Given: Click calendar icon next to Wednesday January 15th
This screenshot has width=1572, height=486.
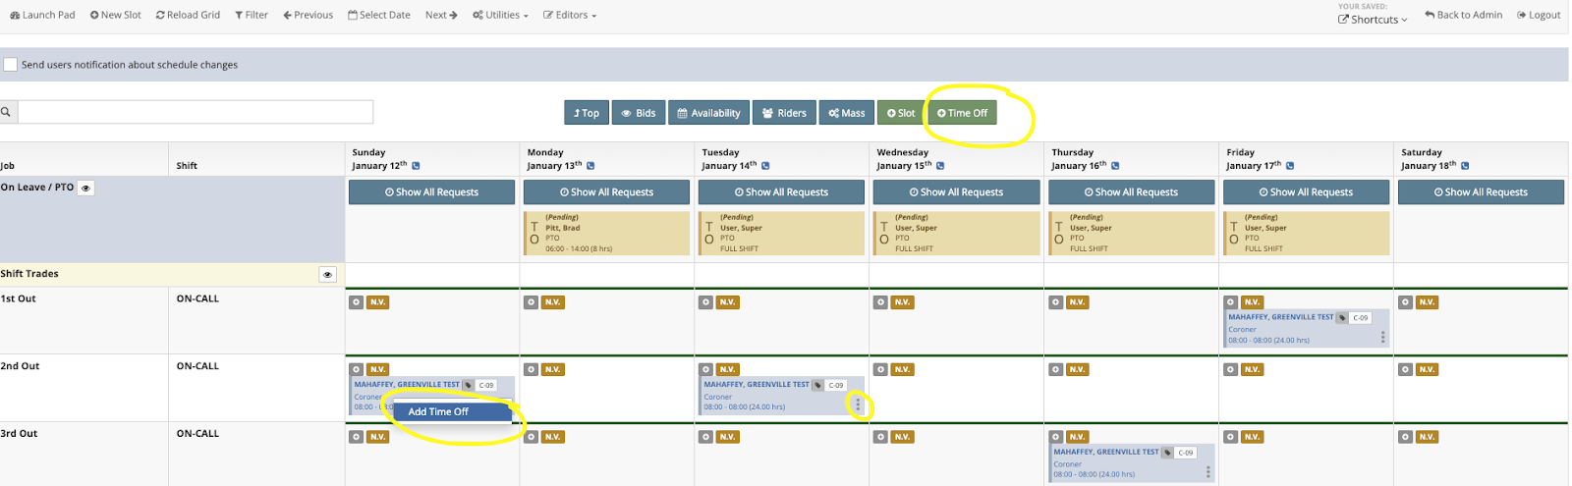Looking at the screenshot, I should pos(940,166).
